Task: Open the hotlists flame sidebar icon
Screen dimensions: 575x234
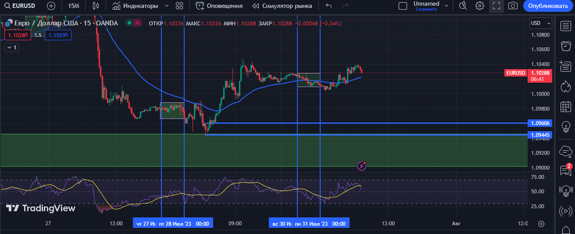Action: [565, 86]
